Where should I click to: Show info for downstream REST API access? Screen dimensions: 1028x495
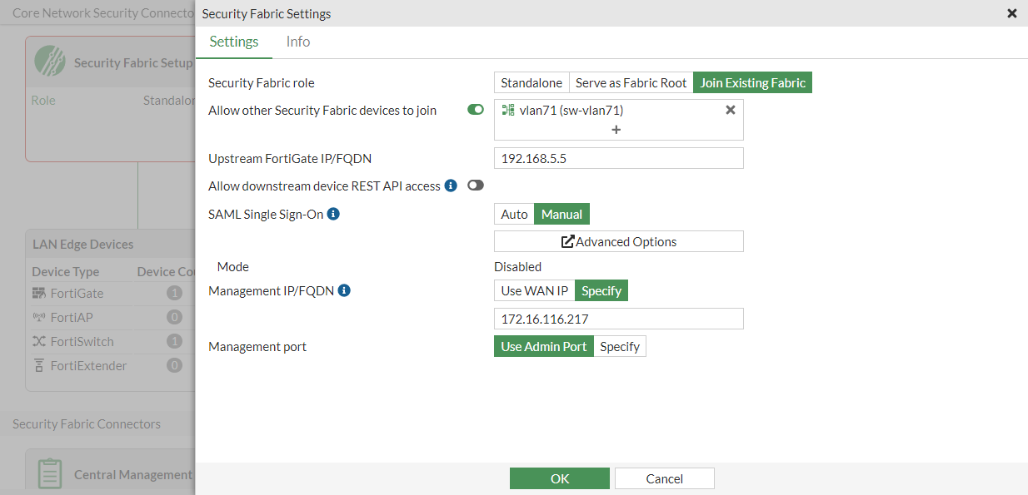click(x=451, y=186)
